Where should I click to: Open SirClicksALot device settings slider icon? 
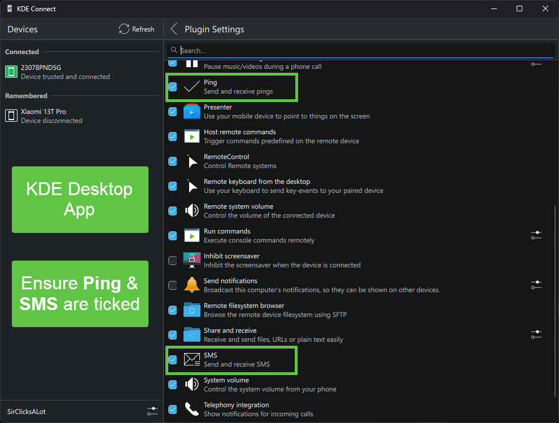coord(152,411)
